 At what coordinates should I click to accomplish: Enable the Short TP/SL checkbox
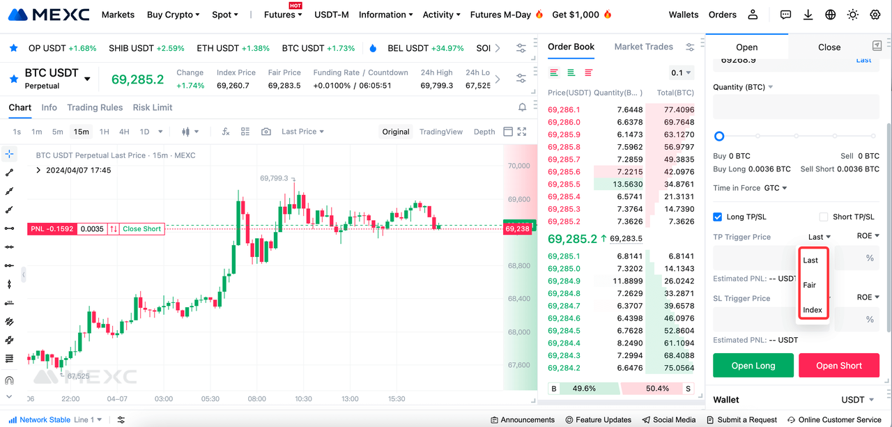824,217
